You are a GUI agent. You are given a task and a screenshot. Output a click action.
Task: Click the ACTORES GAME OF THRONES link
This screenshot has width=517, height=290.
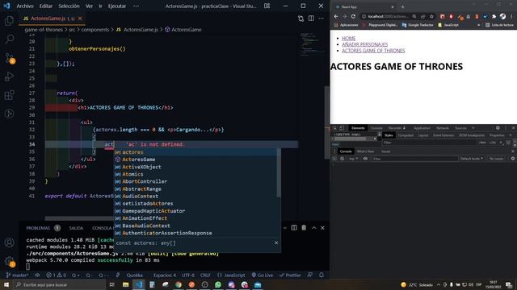pyautogui.click(x=373, y=51)
